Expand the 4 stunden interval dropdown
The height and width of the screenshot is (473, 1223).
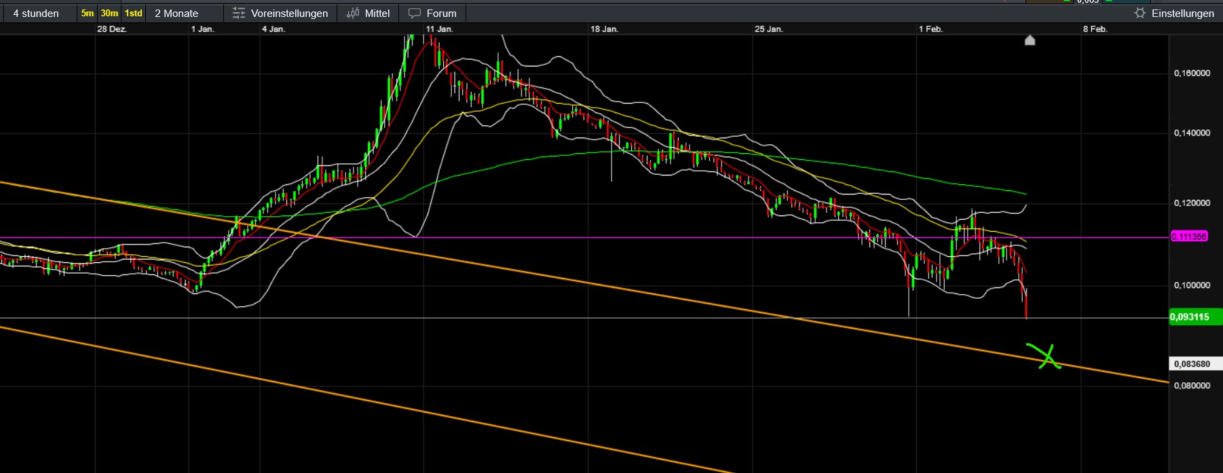click(x=37, y=14)
